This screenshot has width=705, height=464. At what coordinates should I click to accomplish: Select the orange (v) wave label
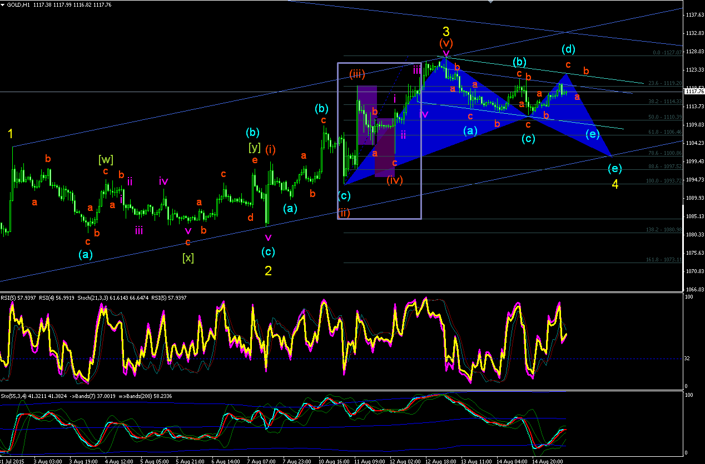coord(445,43)
